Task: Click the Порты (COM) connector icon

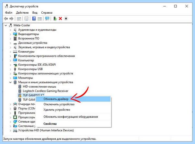Action: [x=15, y=109]
